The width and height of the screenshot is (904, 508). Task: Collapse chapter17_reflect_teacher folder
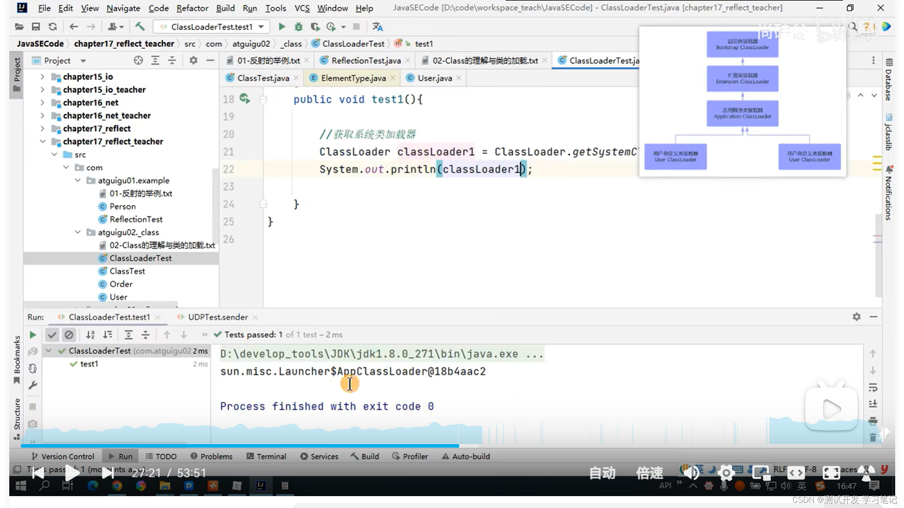click(x=42, y=141)
